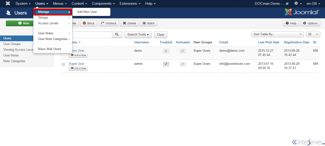325x146 pixels.
Task: Click the settings gear icon in top bar
Action: pyautogui.click(x=296, y=3)
